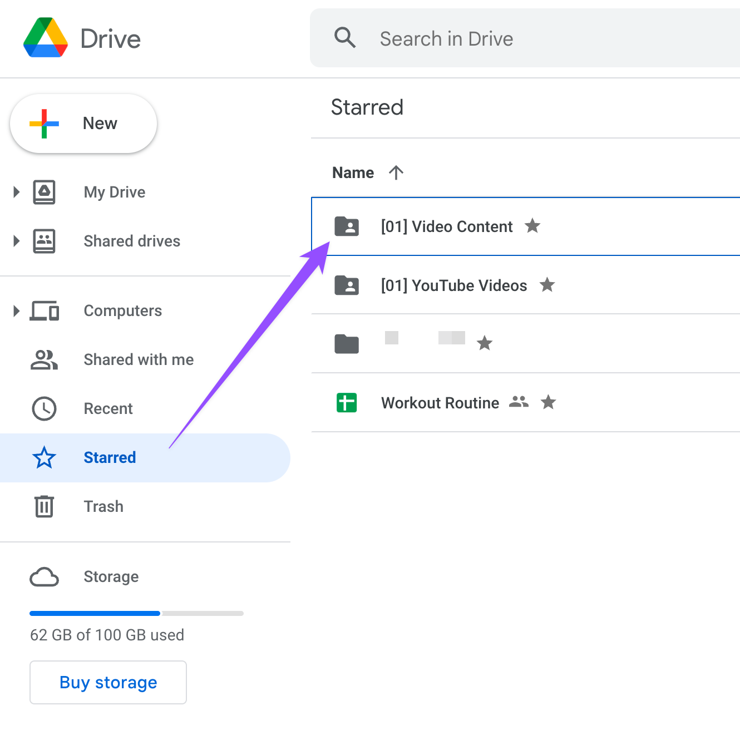
Task: Click the storage usage bar
Action: click(x=136, y=613)
